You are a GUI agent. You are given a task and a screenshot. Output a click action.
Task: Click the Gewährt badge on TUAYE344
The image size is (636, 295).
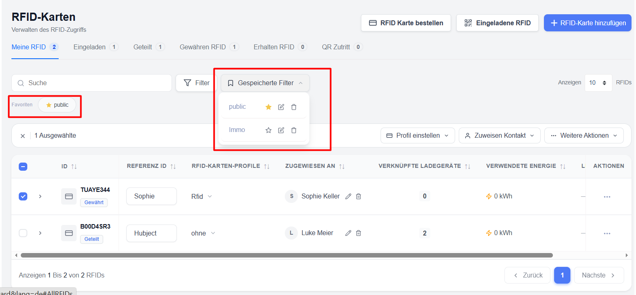pos(94,203)
